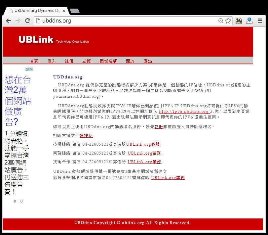The height and width of the screenshot is (235, 268).
Task: Open the 登入 menu item
Action: [52, 61]
